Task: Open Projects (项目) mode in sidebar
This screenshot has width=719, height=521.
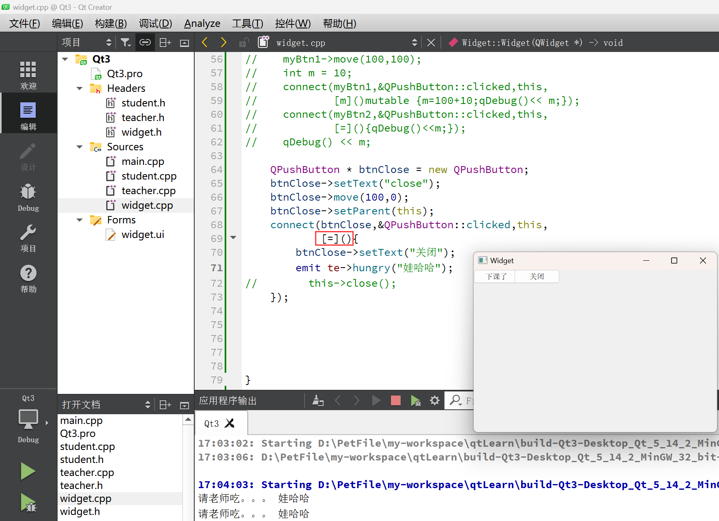Action: (x=28, y=237)
